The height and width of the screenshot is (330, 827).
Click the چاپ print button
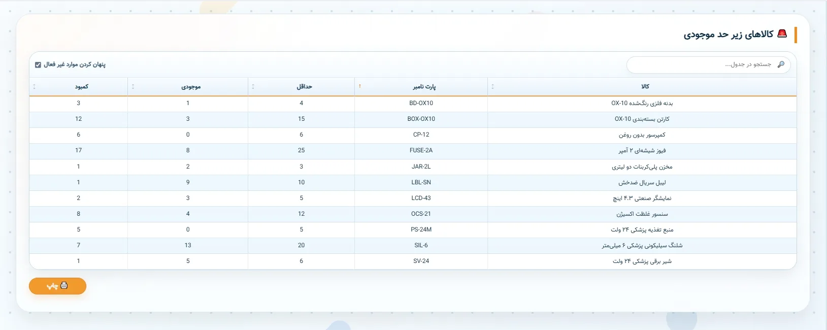pos(57,286)
